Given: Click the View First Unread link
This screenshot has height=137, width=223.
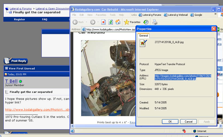Looking at the screenshot, I should pos(22,68).
